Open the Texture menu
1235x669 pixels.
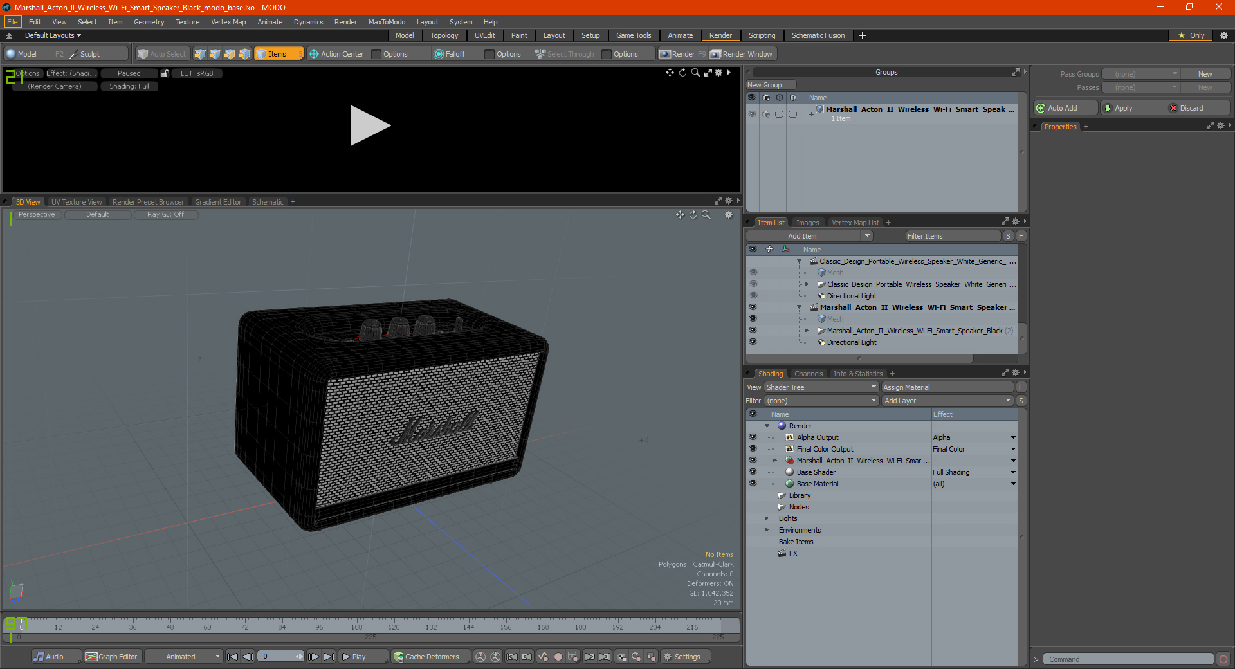pos(187,22)
